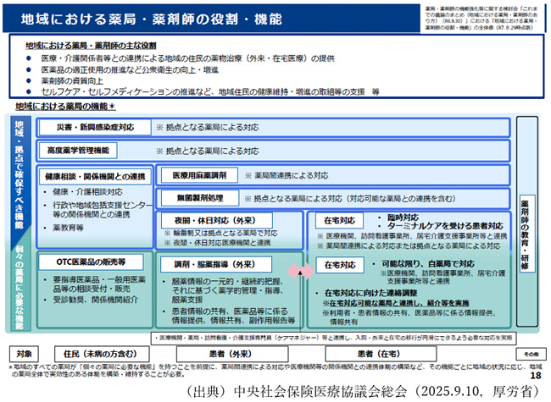This screenshot has height=402, width=551.
Task: Click the 対象 label box
Action: 24,352
